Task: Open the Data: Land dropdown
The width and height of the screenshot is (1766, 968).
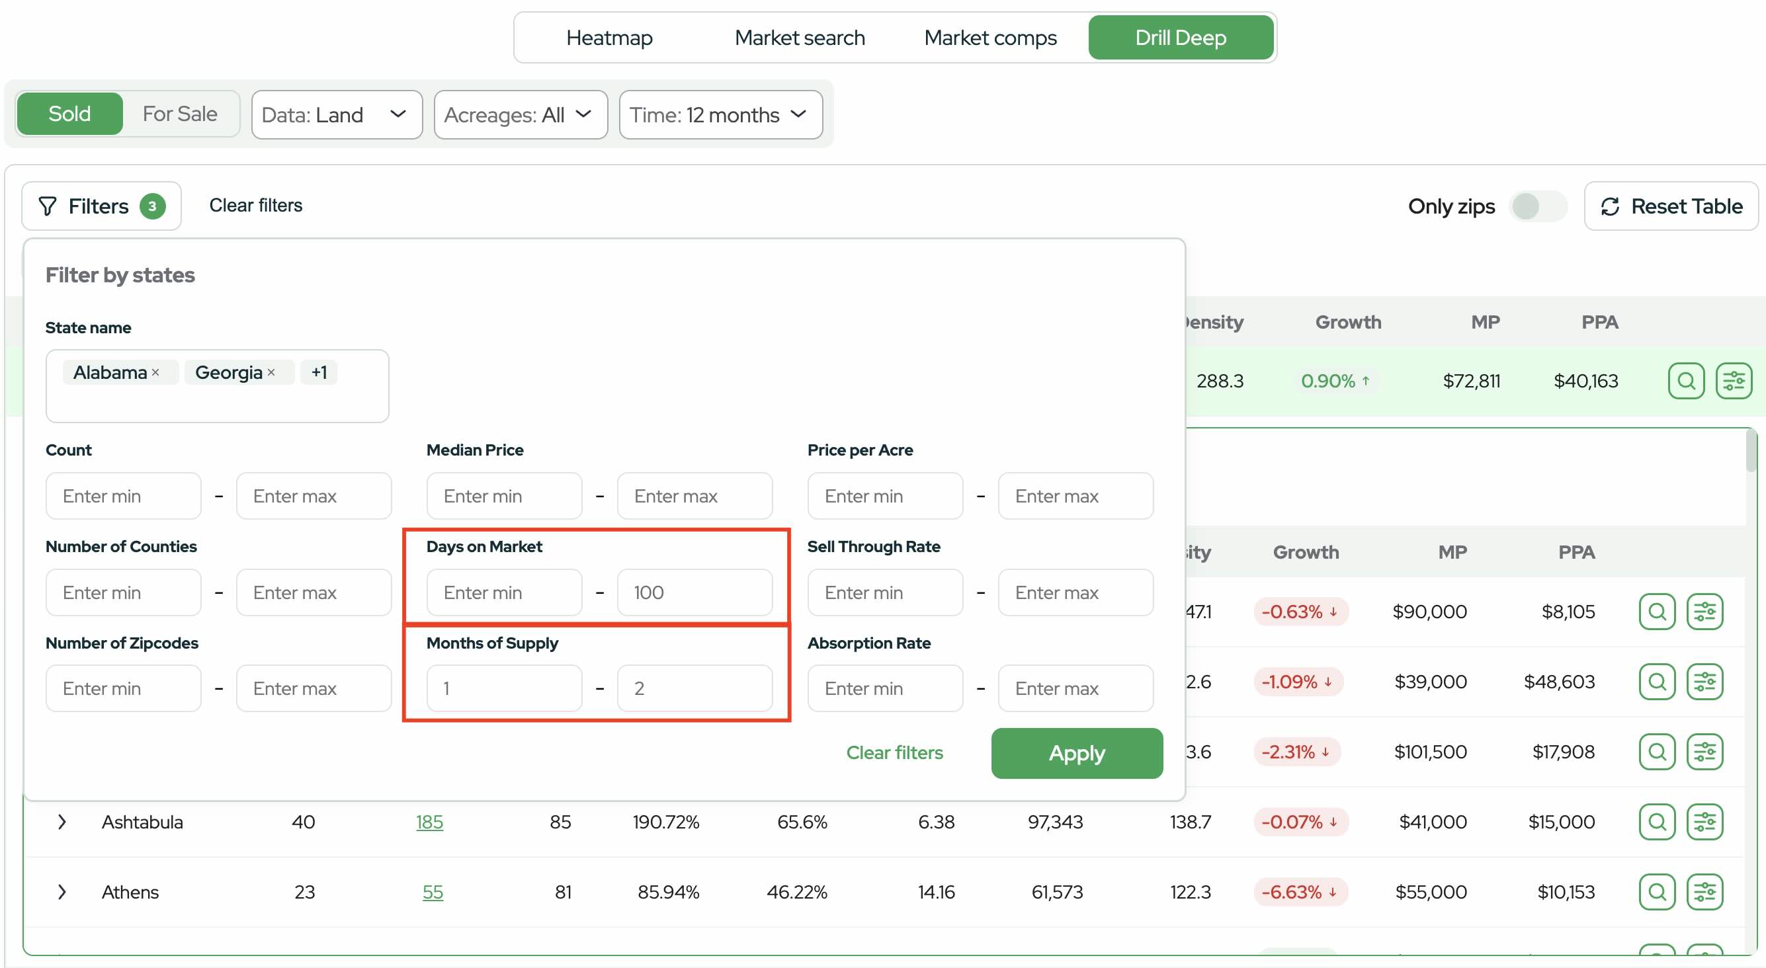Action: [336, 114]
